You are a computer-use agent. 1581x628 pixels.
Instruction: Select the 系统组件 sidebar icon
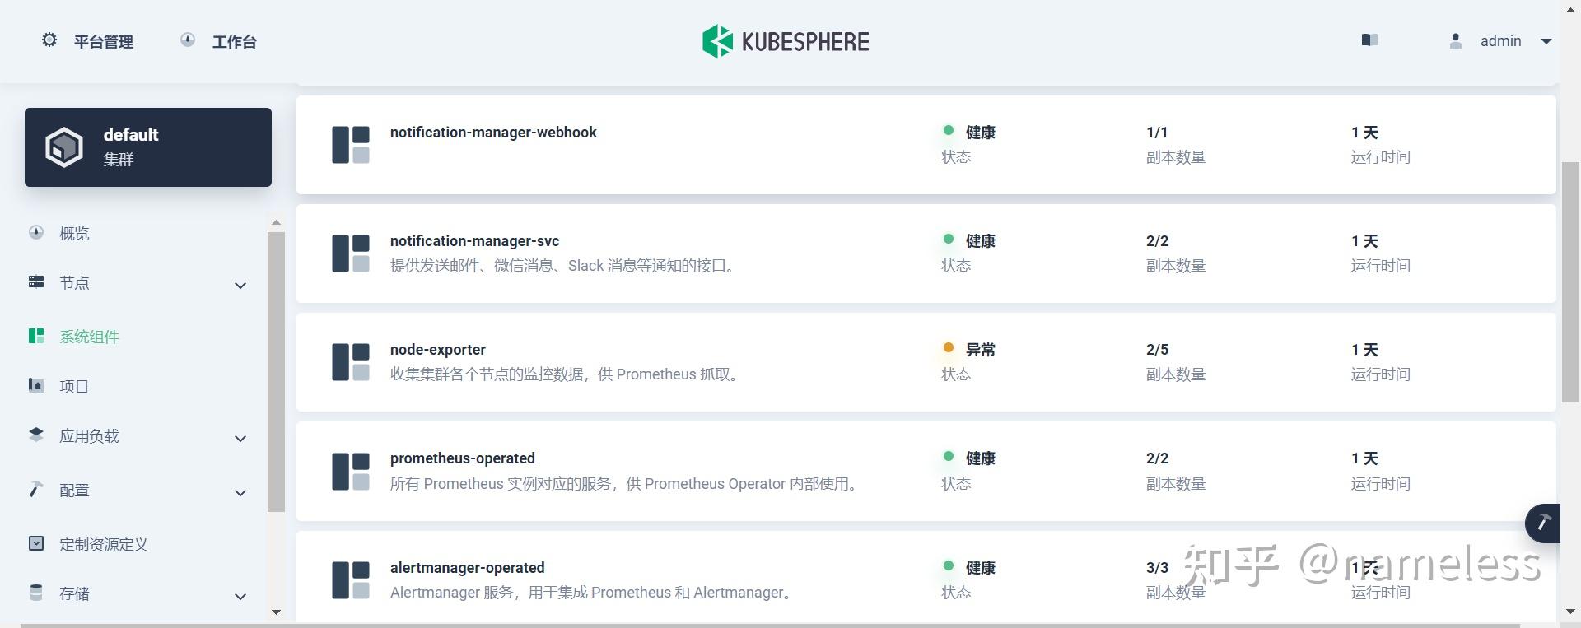point(35,336)
